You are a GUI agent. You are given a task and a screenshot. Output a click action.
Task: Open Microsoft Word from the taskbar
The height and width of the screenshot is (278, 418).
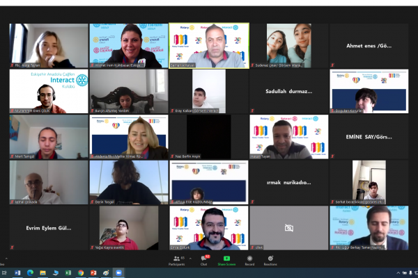click(x=17, y=272)
